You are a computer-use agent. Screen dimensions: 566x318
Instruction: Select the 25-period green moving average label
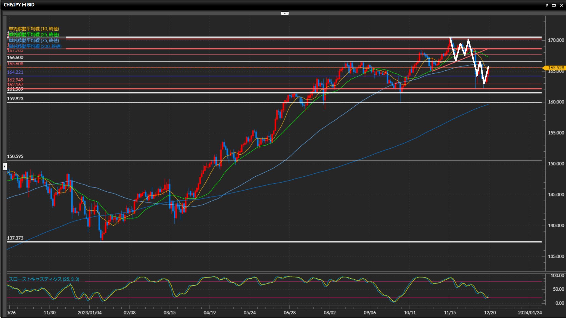[x=34, y=34]
